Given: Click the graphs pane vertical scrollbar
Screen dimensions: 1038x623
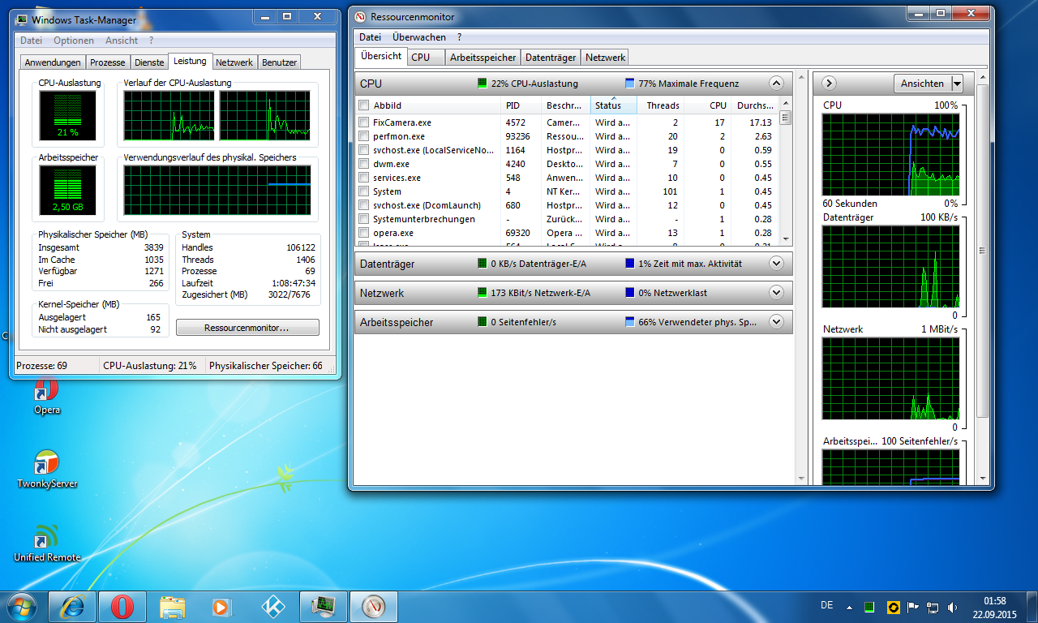Looking at the screenshot, I should tap(982, 250).
